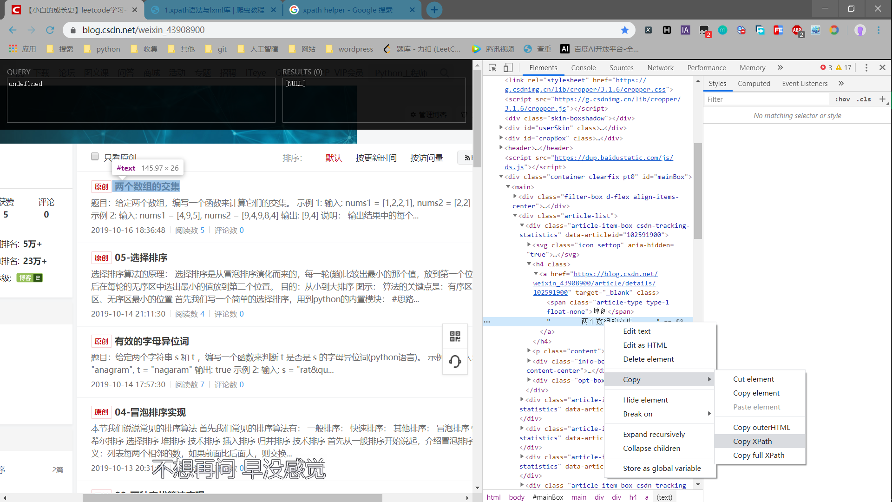Image resolution: width=892 pixels, height=502 pixels.
Task: Switch to the Console tab
Action: [583, 68]
